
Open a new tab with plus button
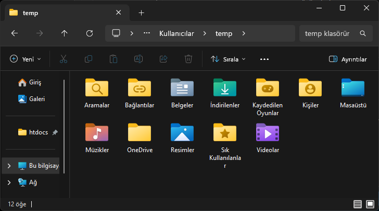142,13
